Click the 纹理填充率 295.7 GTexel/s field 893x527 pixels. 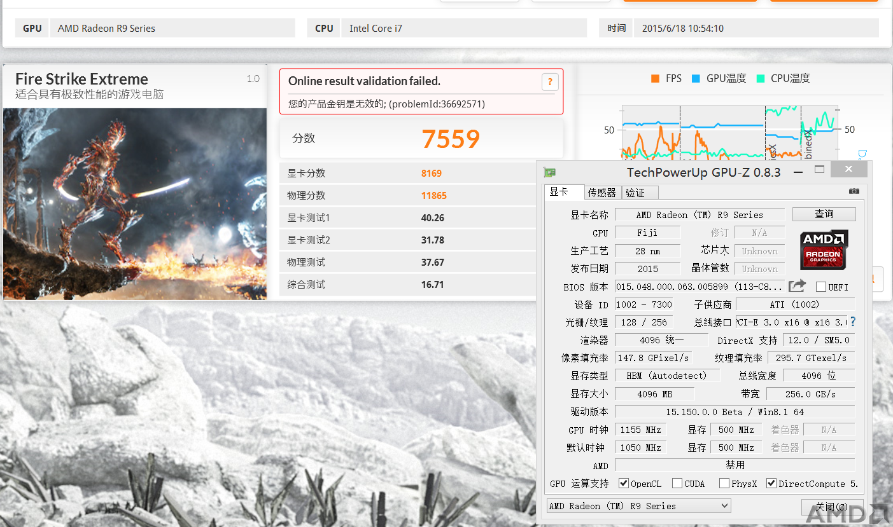(x=811, y=358)
